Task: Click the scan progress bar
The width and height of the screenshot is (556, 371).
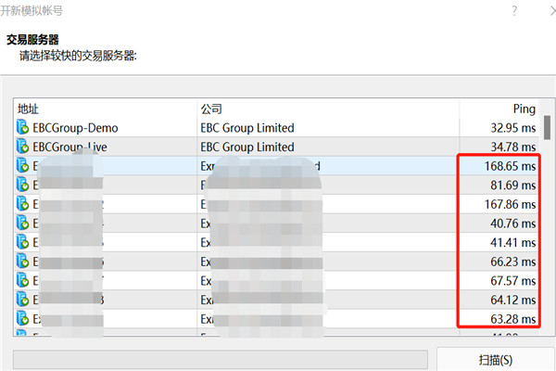Action: click(x=221, y=360)
